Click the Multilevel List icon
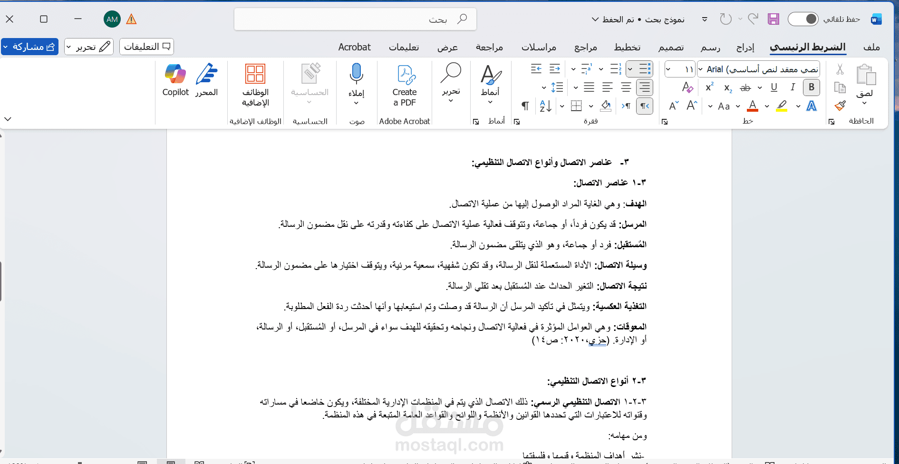The height and width of the screenshot is (464, 899). coord(587,69)
